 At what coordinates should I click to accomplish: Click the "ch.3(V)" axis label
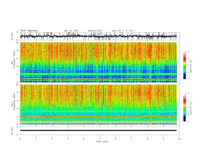(12, 131)
